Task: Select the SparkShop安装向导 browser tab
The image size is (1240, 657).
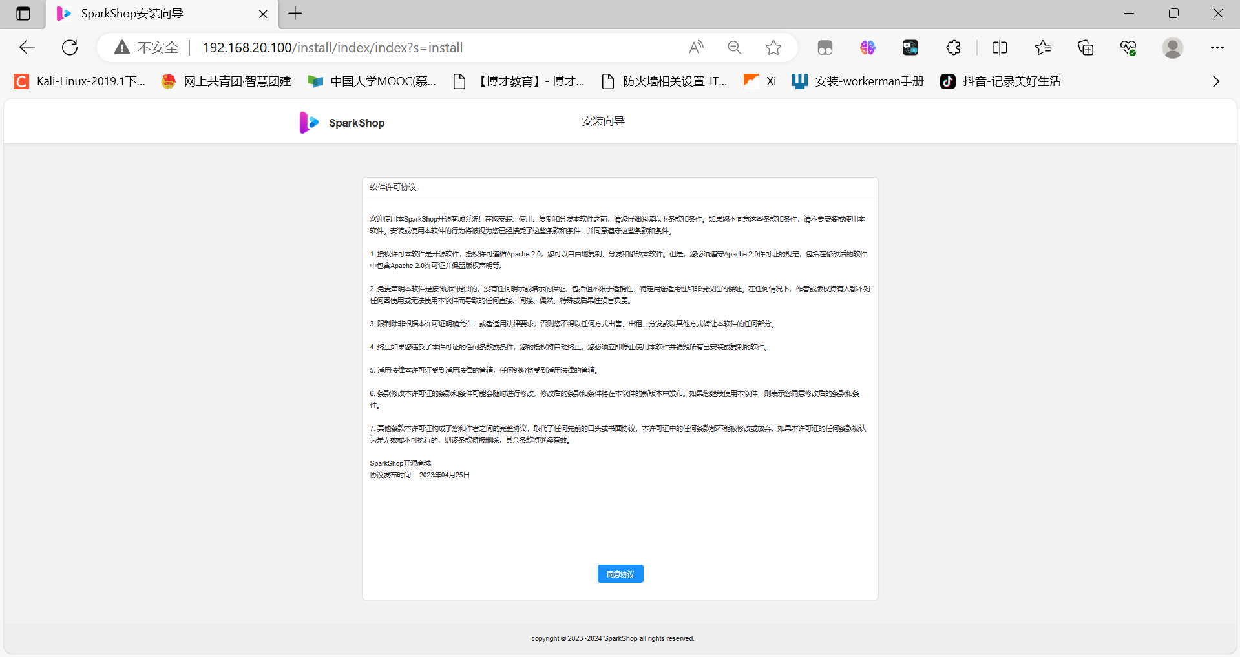Action: tap(155, 14)
